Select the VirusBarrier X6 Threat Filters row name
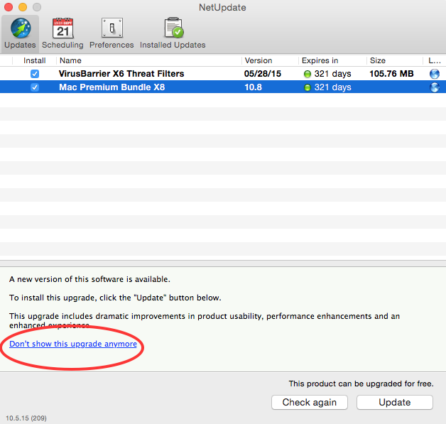 (121, 74)
